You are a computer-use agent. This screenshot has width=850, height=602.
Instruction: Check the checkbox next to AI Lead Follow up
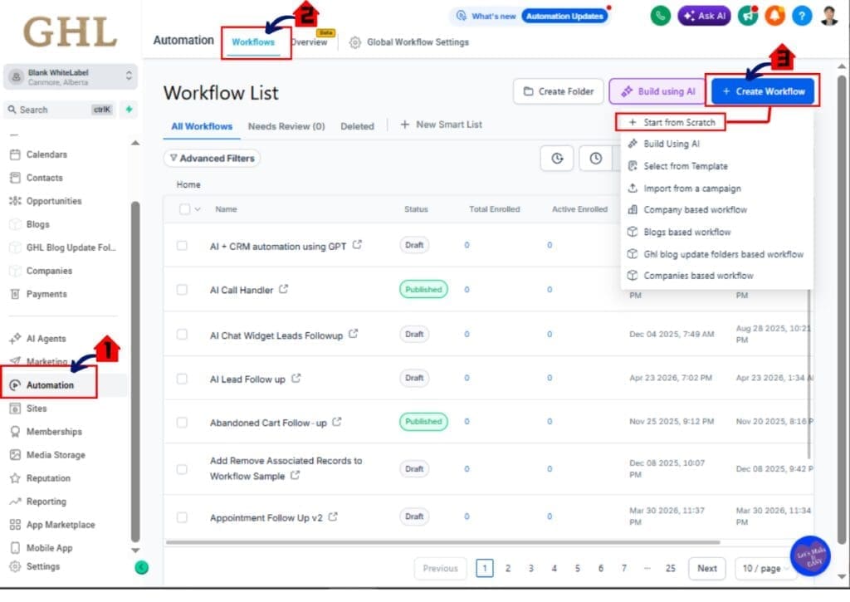pos(182,378)
